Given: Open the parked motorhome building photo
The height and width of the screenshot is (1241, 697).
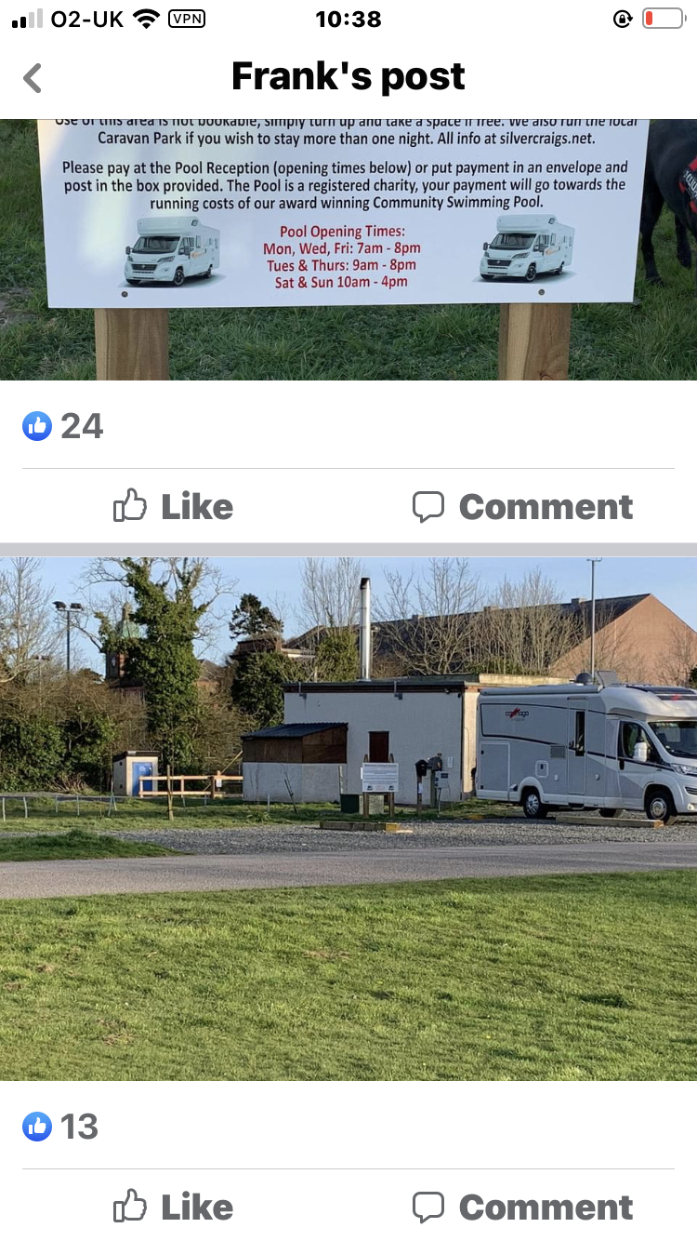Looking at the screenshot, I should (x=348, y=819).
